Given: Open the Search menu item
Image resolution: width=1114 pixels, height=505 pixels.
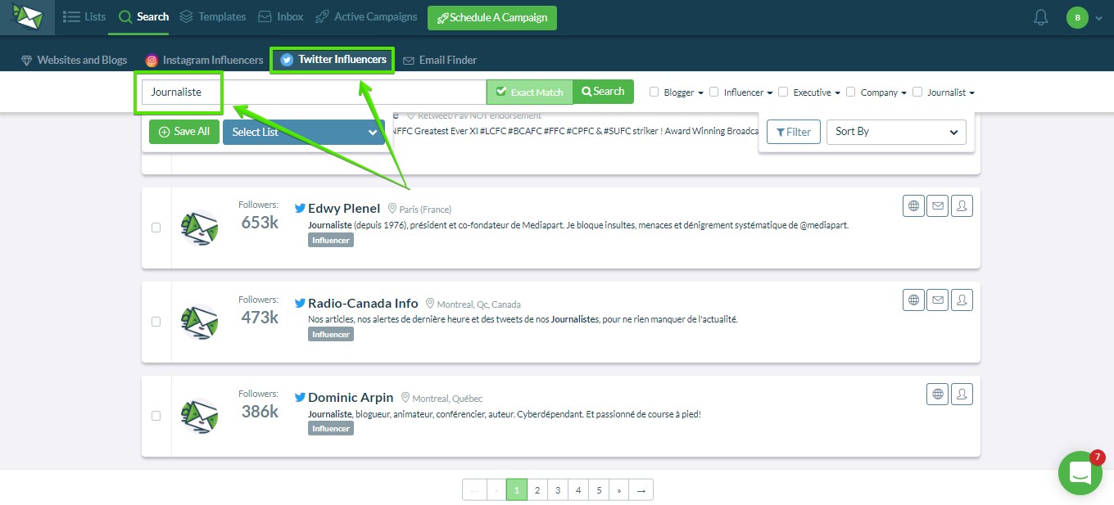Looking at the screenshot, I should 143,16.
